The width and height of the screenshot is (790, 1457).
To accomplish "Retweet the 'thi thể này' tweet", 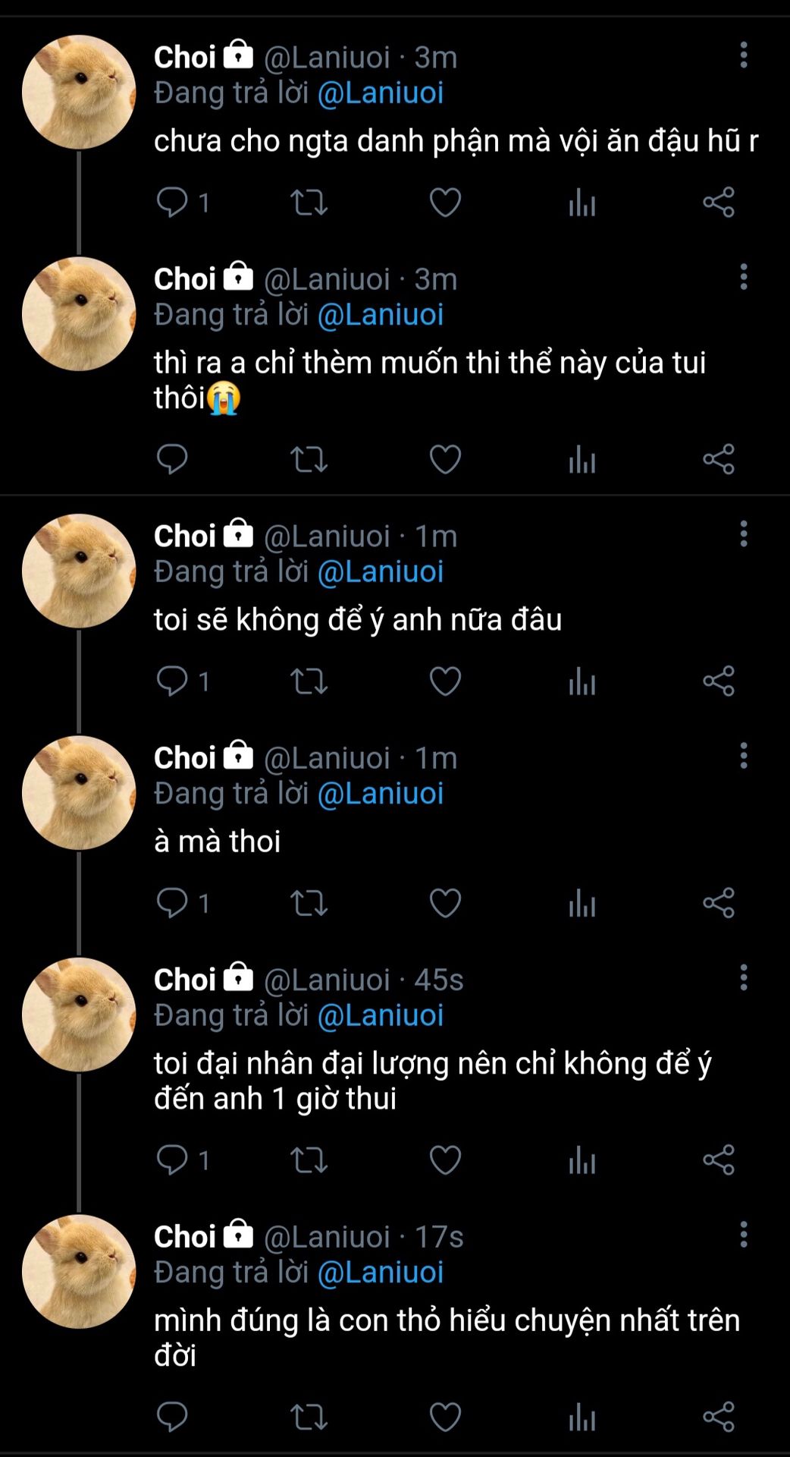I will 309,459.
